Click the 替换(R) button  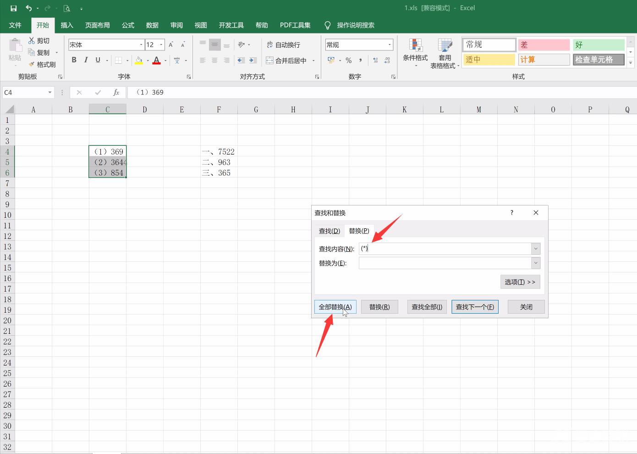pyautogui.click(x=379, y=307)
